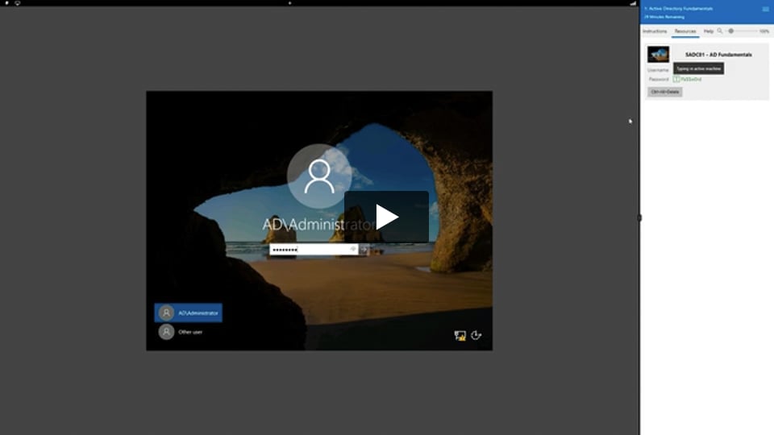Click the SADC01 virtual machine thumbnail

[658, 55]
